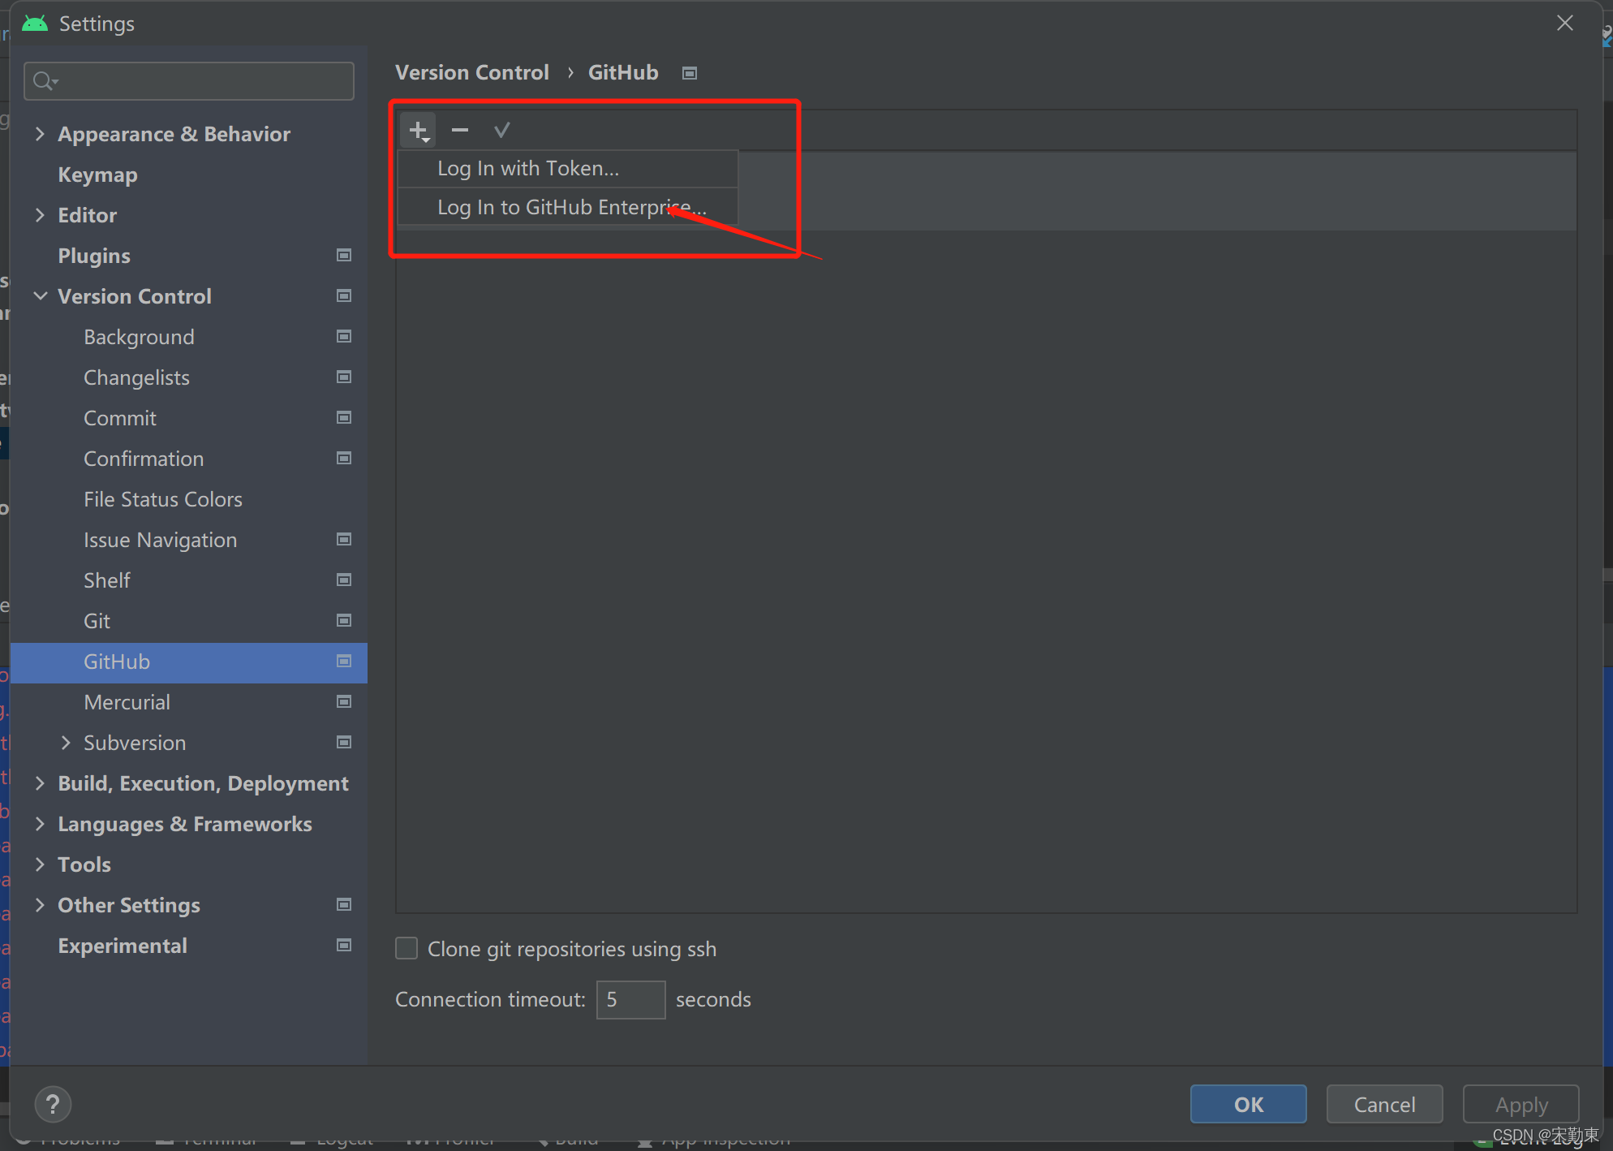Expand Appearance & Behavior section

(40, 134)
